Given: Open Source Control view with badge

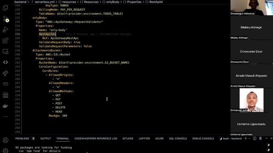Looking at the screenshot, I should pos(6,19).
